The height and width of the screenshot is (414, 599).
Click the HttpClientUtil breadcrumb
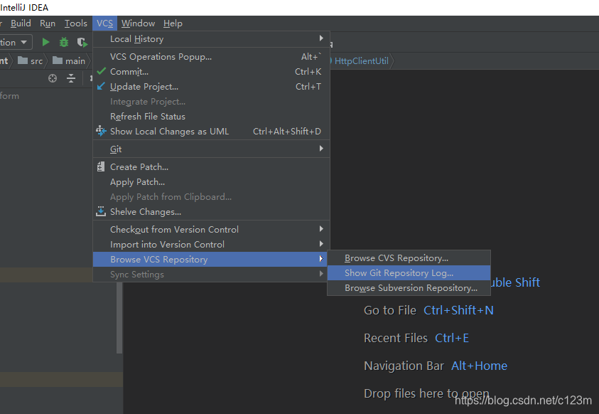(361, 60)
